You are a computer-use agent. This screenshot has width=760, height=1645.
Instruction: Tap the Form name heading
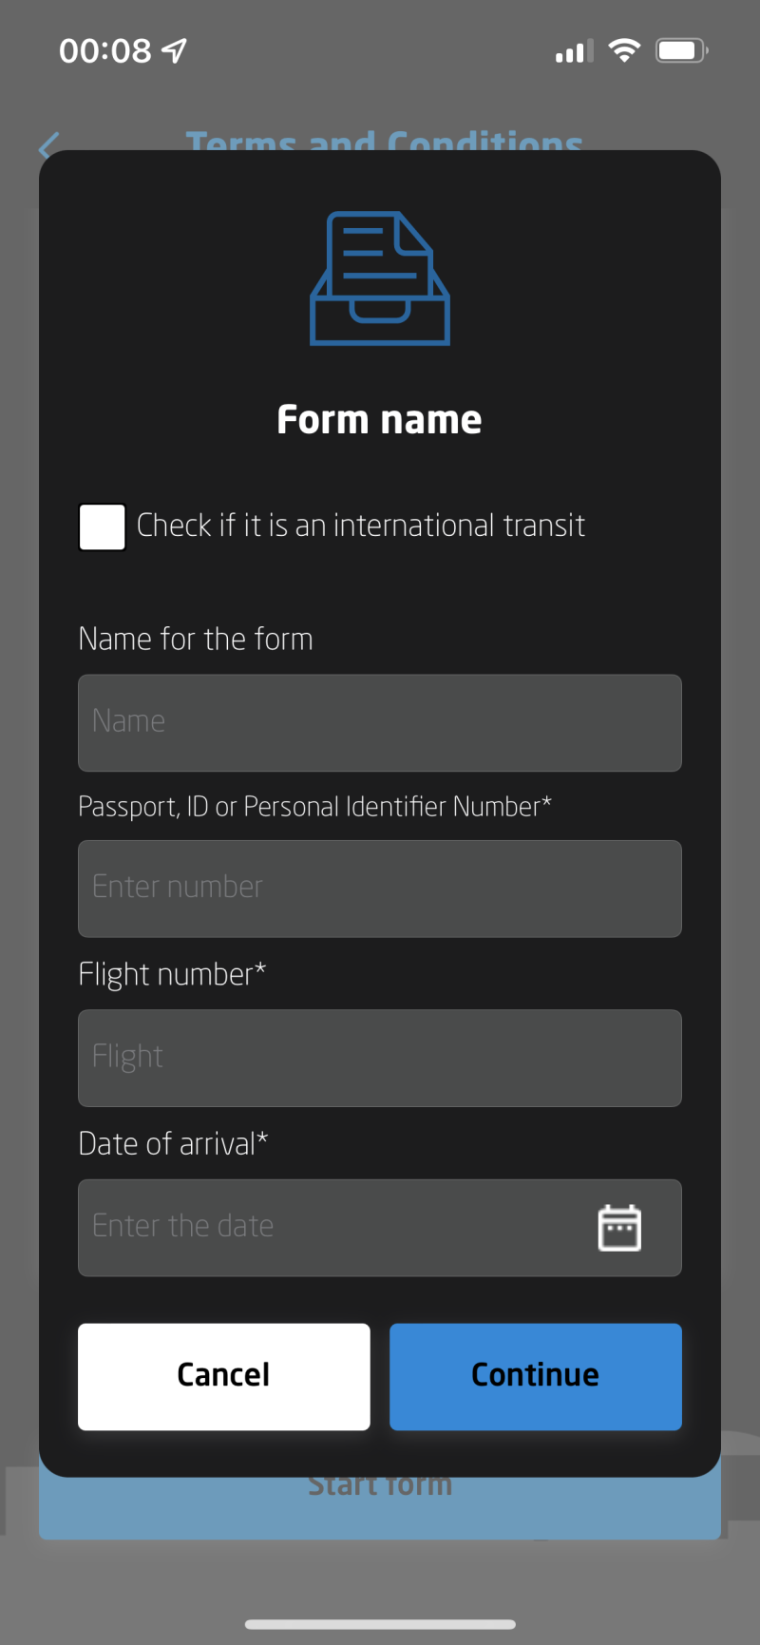pos(380,420)
